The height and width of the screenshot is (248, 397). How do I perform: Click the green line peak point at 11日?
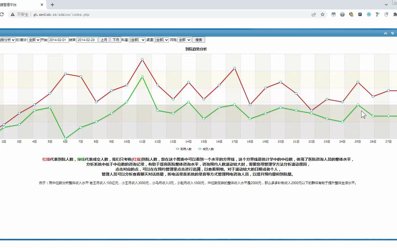pos(142,77)
